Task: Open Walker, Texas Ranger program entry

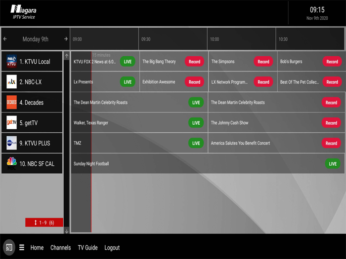Action: (x=139, y=123)
